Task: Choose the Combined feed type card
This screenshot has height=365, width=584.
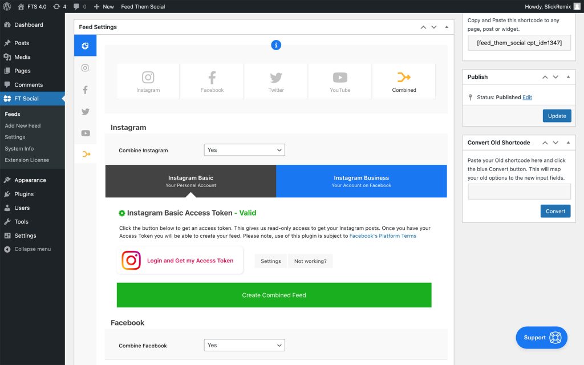Action: [404, 81]
